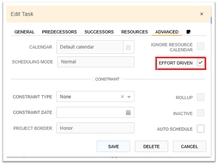Expand the Constraint Type dropdown arrow

click(129, 97)
